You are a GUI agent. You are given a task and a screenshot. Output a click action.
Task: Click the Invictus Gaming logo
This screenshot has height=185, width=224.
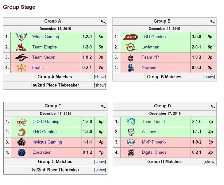(21, 142)
